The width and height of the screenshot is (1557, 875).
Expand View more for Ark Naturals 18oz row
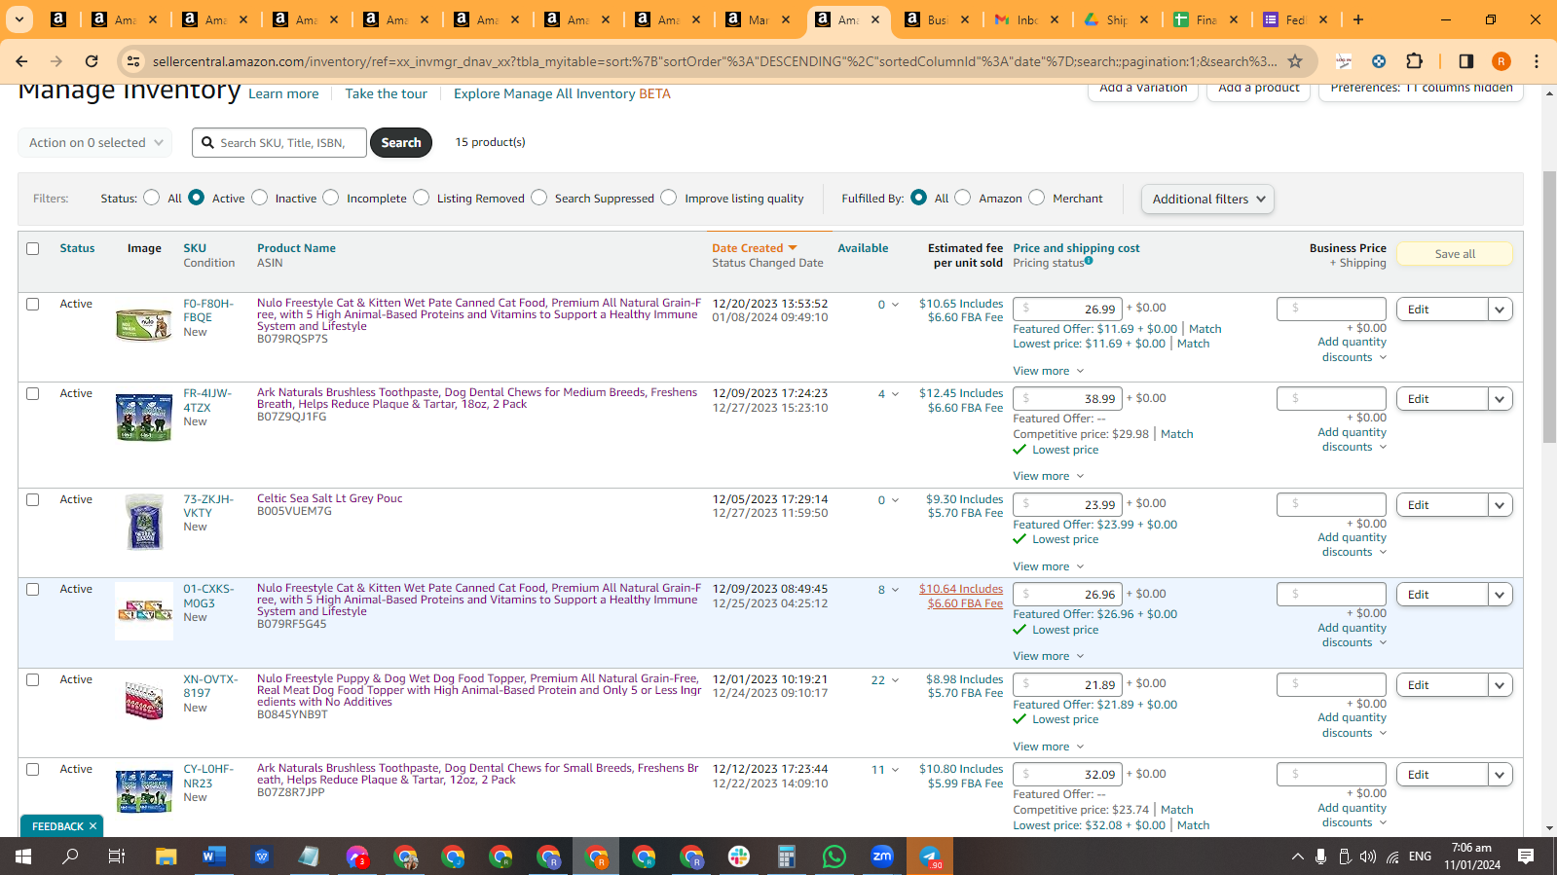click(1048, 476)
